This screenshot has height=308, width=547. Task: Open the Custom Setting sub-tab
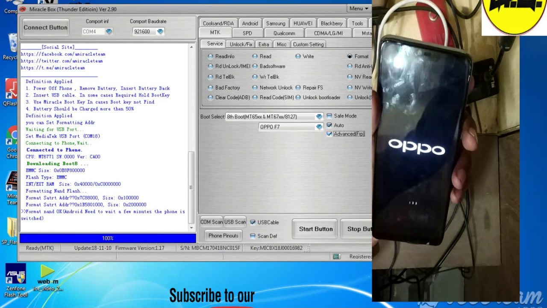[x=308, y=44]
